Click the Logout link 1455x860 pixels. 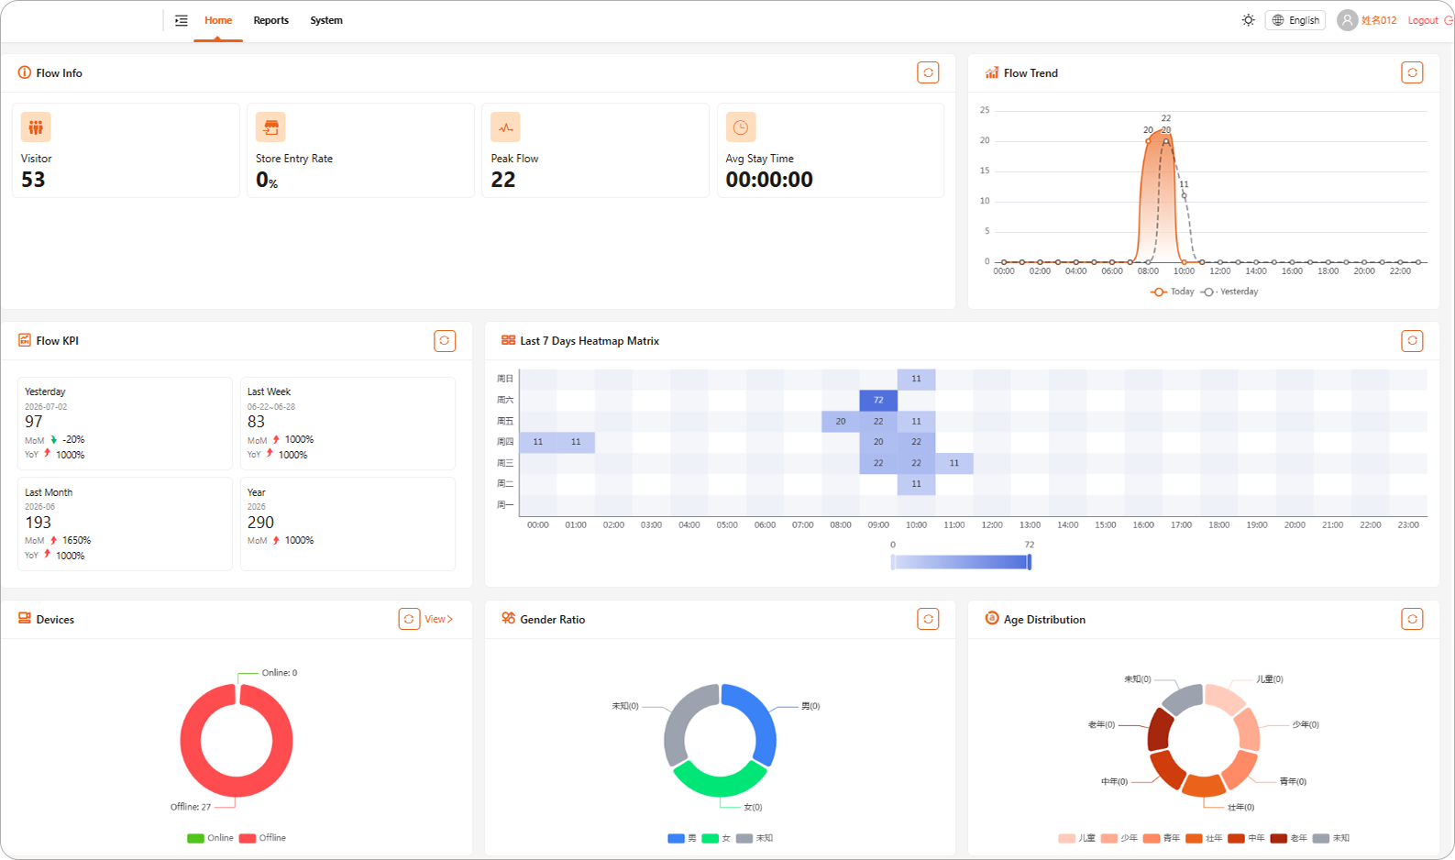point(1424,20)
